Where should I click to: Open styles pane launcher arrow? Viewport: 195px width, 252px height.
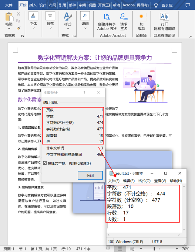tap(74, 36)
